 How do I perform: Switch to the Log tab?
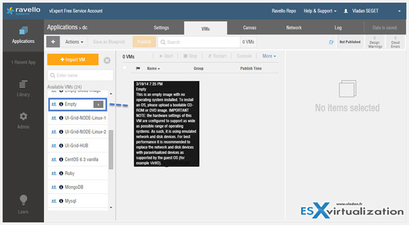(338, 28)
